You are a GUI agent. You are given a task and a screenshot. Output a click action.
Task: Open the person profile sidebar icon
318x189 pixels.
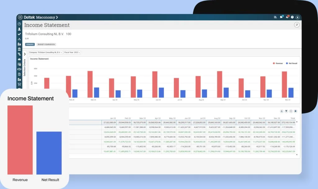[19, 29]
